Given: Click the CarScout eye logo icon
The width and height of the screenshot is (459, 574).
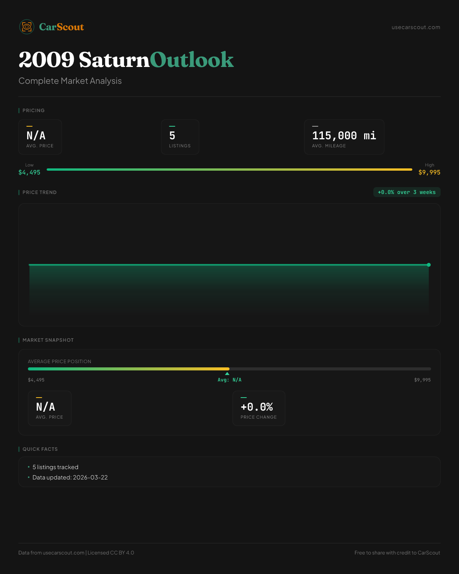Looking at the screenshot, I should click(27, 27).
